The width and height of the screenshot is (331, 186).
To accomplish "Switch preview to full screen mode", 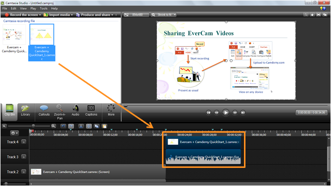I will pos(318,15).
